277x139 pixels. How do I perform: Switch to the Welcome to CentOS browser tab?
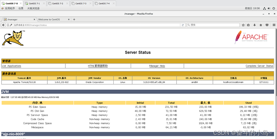click(49, 19)
